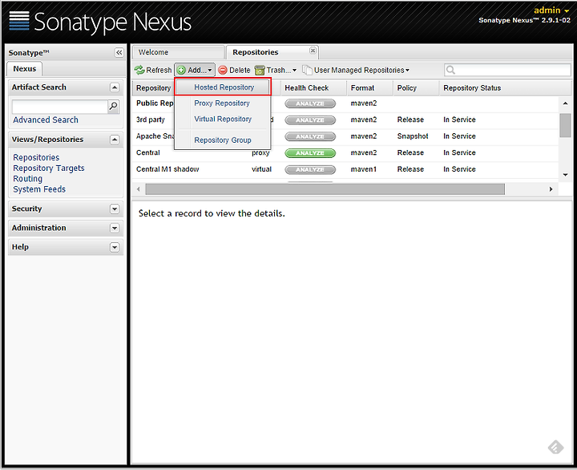Click the grid scroll up arrow
The image size is (577, 470).
(x=565, y=103)
